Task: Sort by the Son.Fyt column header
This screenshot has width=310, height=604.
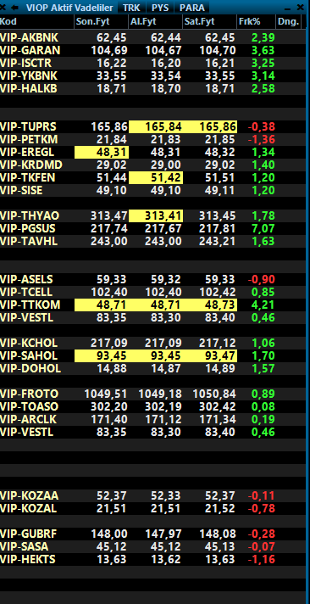Action: click(x=101, y=22)
